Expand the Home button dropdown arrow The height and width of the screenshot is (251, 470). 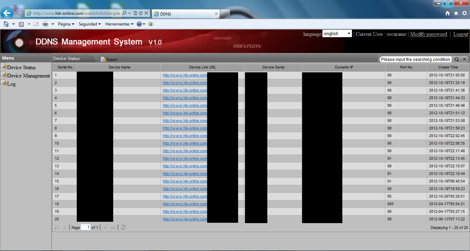tap(13, 24)
